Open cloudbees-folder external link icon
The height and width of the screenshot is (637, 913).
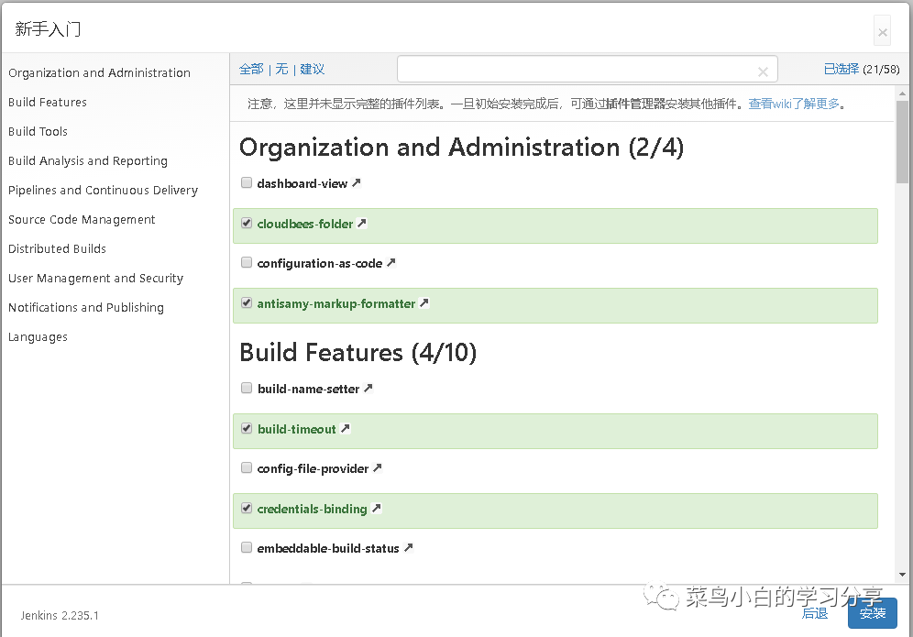(x=362, y=224)
